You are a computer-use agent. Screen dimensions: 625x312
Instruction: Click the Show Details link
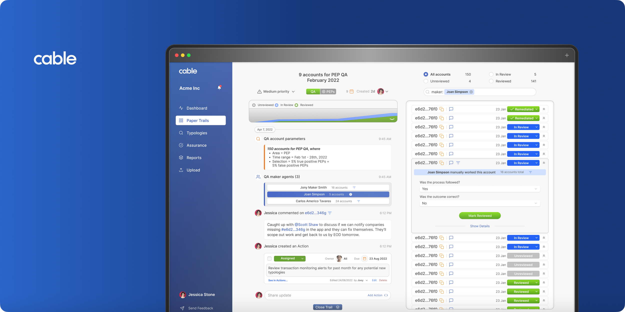pyautogui.click(x=479, y=226)
